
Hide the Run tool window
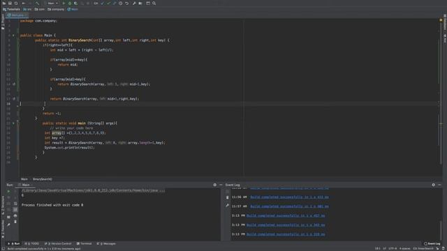pos(221,185)
